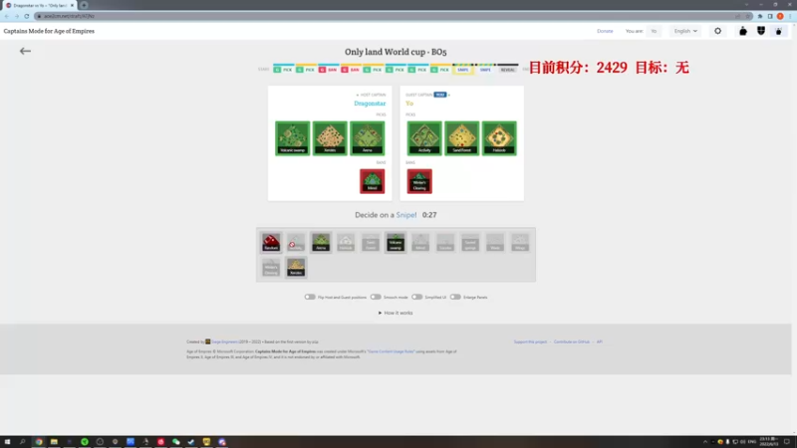
Task: Open Game Content Usage Rules link
Action: 391,351
